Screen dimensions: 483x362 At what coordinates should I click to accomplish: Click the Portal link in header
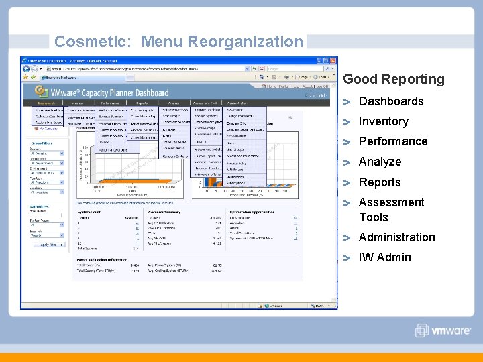(284, 86)
